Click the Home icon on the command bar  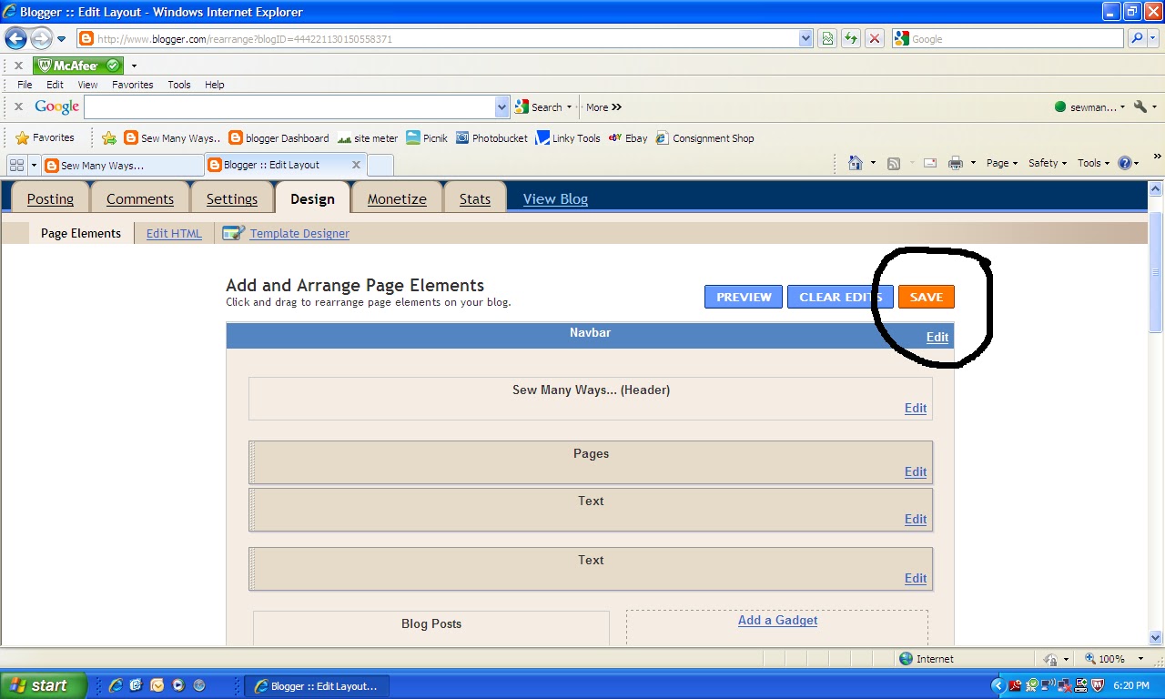click(x=854, y=162)
